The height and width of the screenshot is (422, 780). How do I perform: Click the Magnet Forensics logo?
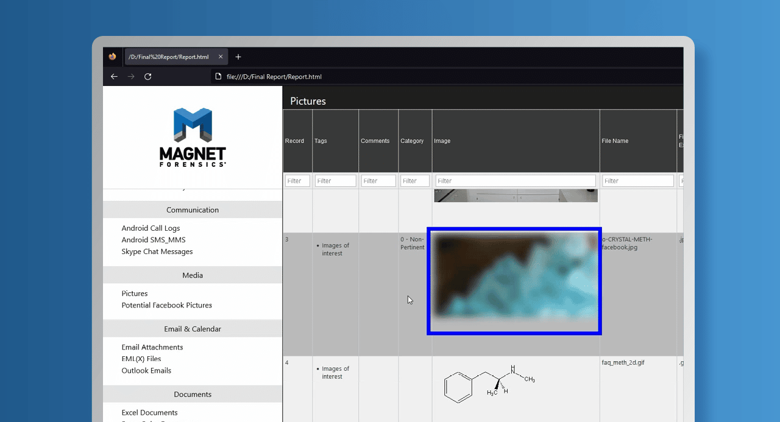click(193, 137)
